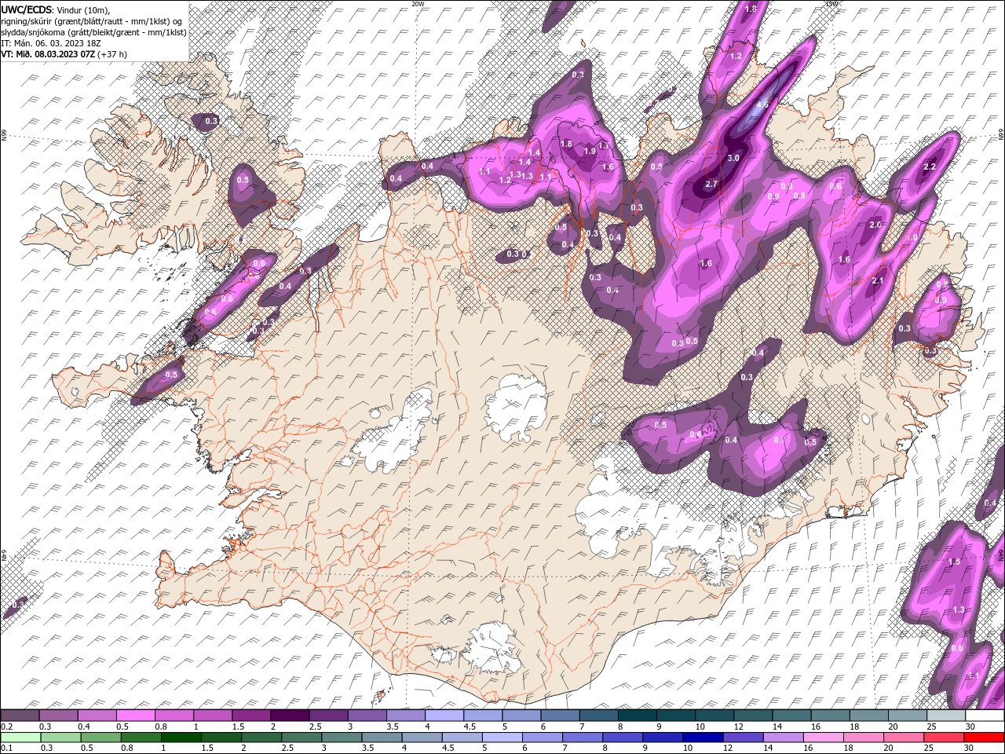1005x754 pixels.
Task: Pick first pale green rain swatch above 0.1
Action: 20,738
